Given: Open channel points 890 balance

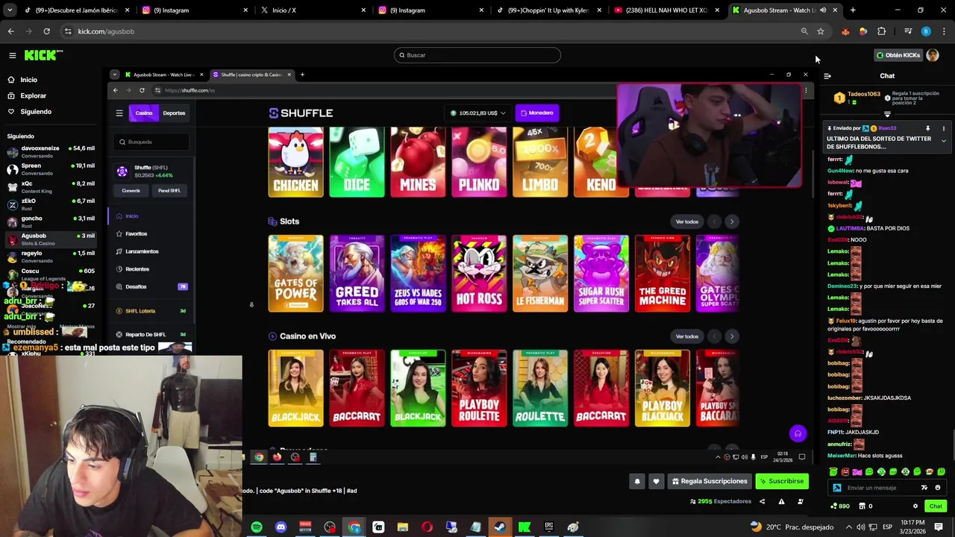Looking at the screenshot, I should click(x=840, y=506).
